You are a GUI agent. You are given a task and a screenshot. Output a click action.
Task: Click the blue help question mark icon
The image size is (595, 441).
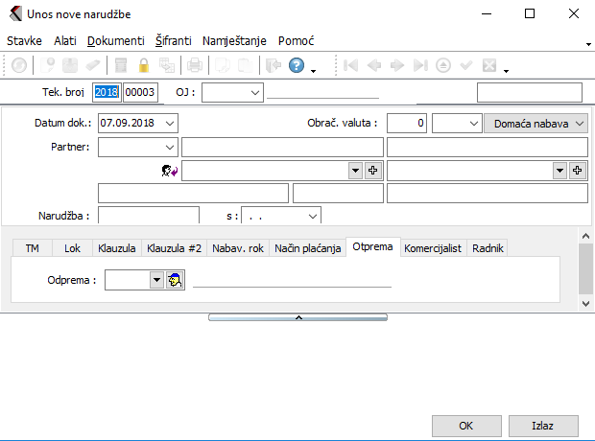click(x=297, y=66)
